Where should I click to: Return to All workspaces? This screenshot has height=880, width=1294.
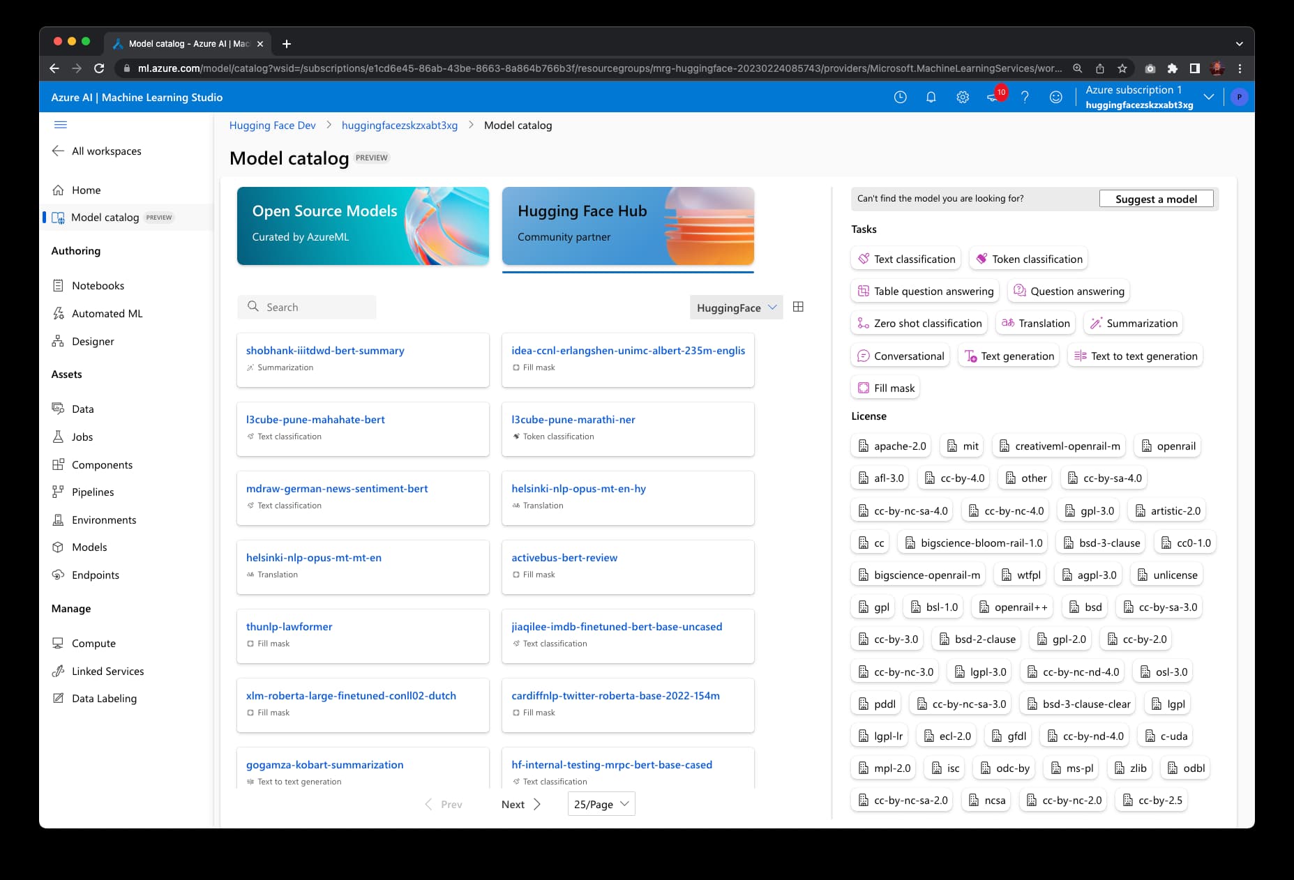[x=96, y=151]
